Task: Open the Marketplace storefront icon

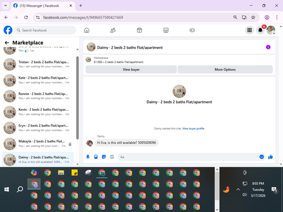Action: tap(166, 30)
